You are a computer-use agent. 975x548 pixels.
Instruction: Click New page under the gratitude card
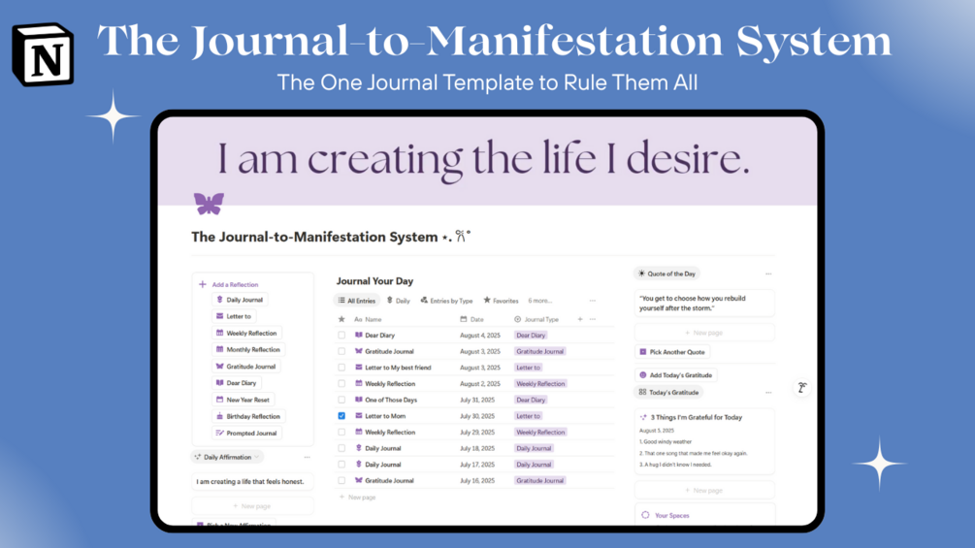pos(704,491)
